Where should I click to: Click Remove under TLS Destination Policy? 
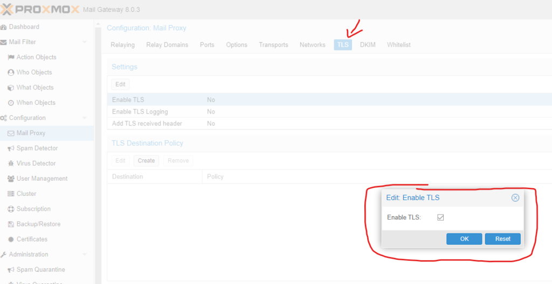(178, 161)
